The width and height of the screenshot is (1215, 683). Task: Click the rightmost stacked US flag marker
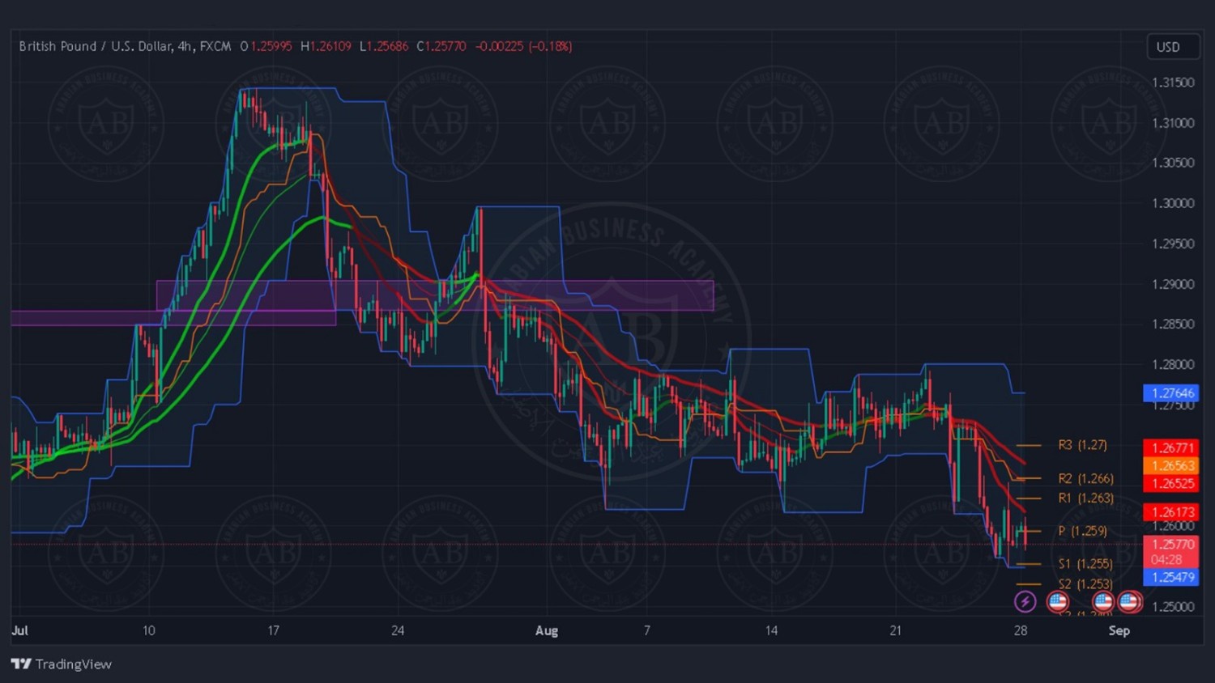(x=1130, y=601)
